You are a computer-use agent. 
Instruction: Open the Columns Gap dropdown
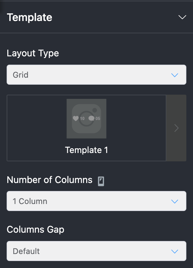pos(96,251)
